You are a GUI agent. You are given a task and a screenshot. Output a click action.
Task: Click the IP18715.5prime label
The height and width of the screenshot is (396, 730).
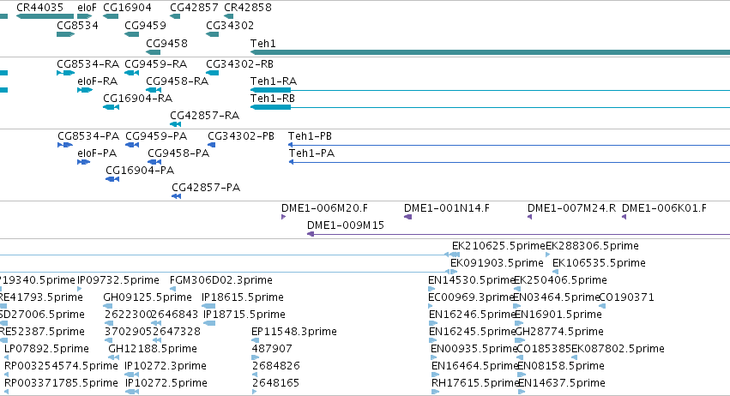244,315
